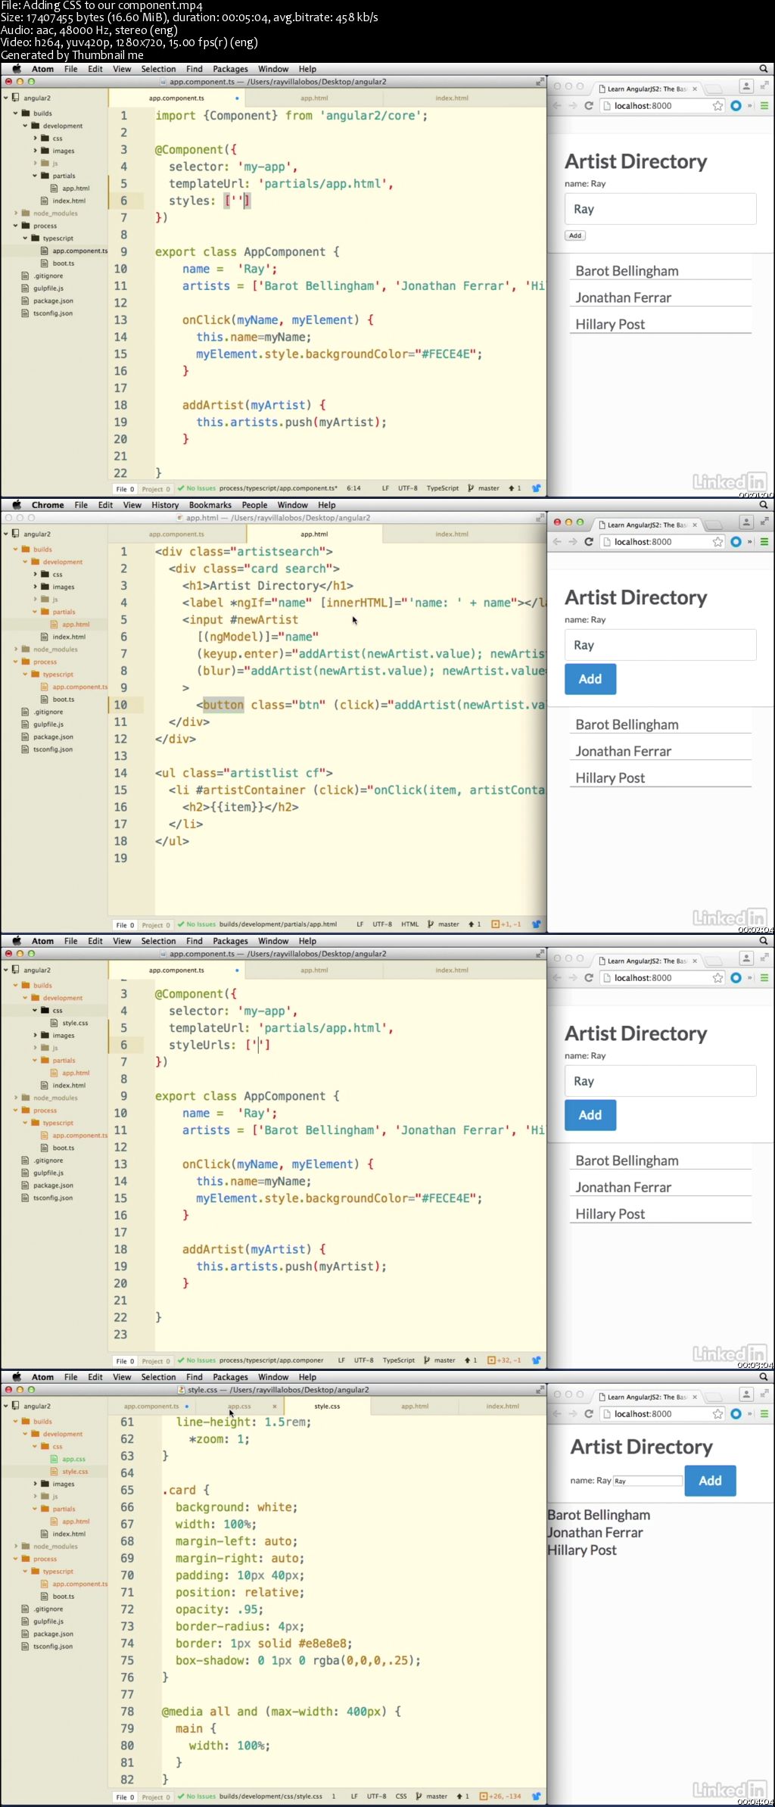This screenshot has height=1807, width=775.
Task: Switch to the style.css editor tab
Action: tap(327, 1407)
